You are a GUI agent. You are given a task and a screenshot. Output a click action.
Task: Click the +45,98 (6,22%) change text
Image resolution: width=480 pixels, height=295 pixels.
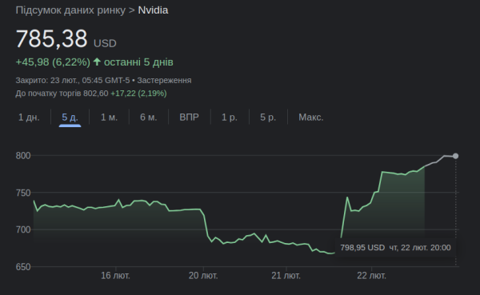pos(53,62)
